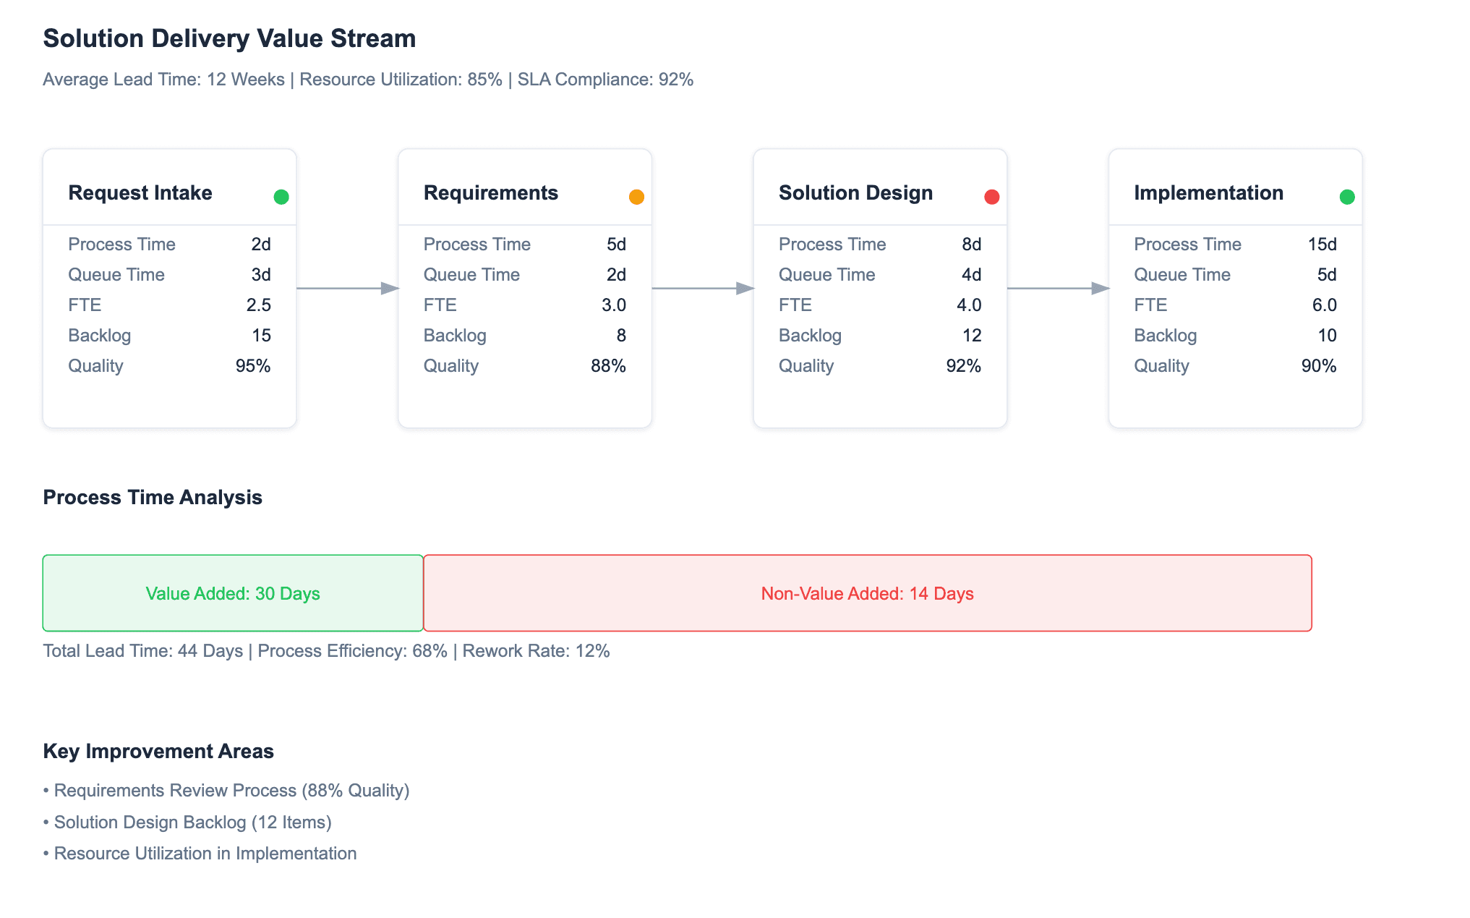The image size is (1470, 918).
Task: Click the Backlog label in Implementation
Action: click(x=1166, y=336)
